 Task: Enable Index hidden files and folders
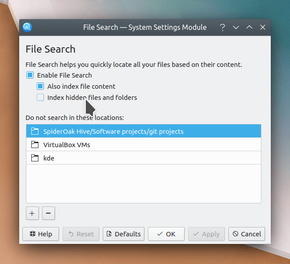[40, 97]
